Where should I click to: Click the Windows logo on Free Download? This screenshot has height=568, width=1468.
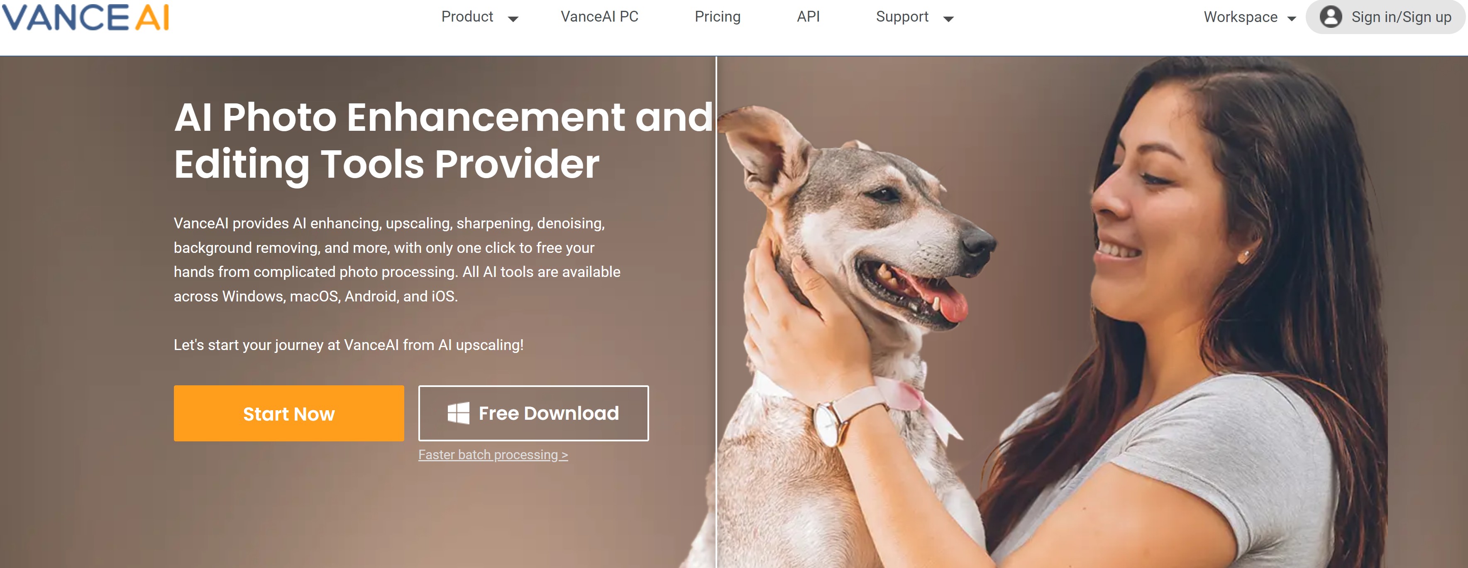tap(458, 413)
